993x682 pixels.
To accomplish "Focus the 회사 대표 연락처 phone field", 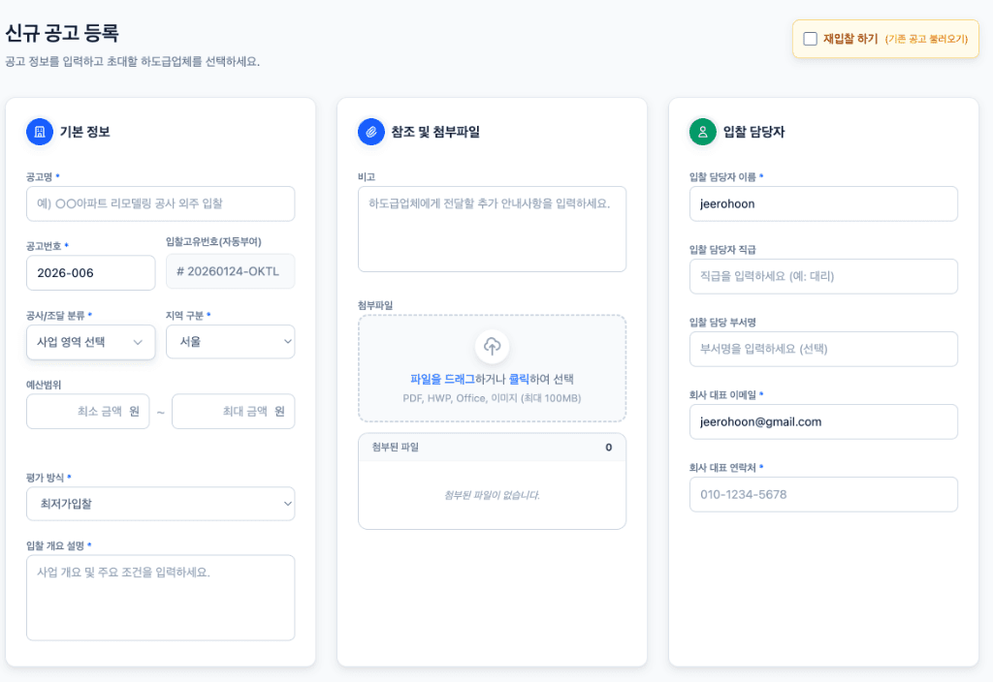I will click(823, 494).
